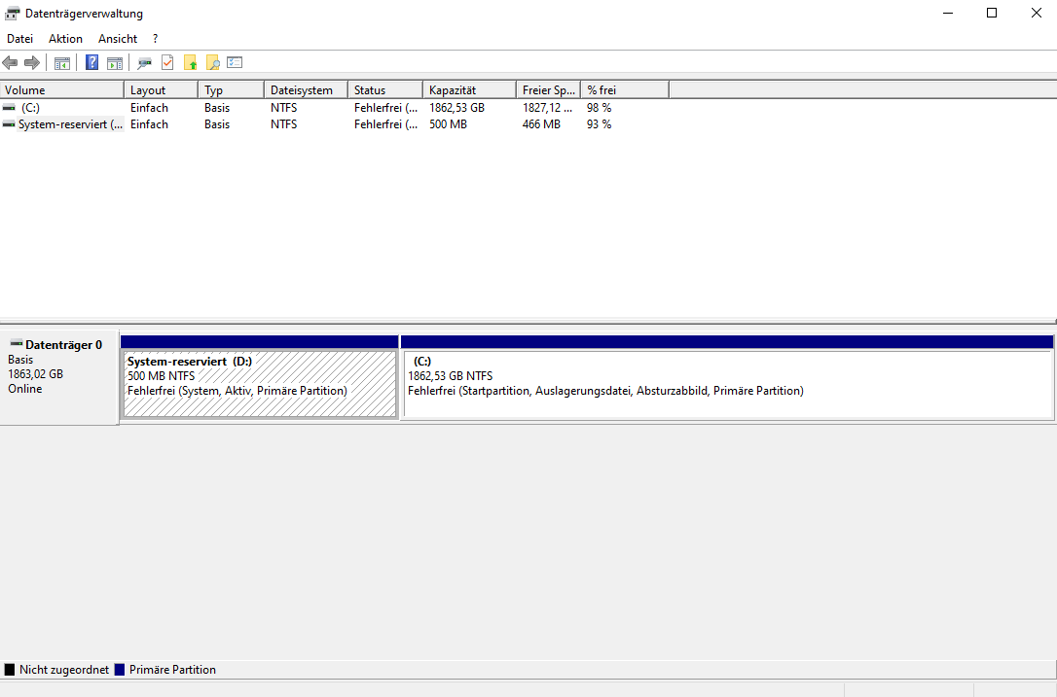This screenshot has height=697, width=1057.
Task: Click the checklist settings toolbar icon
Action: pos(235,62)
